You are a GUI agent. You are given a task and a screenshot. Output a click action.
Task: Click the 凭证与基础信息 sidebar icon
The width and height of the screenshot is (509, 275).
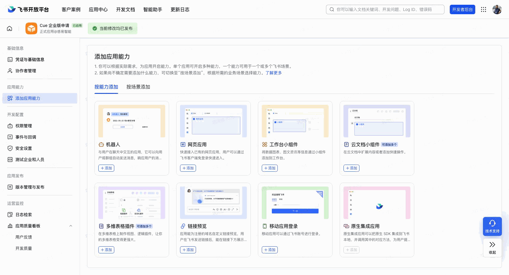point(10,59)
